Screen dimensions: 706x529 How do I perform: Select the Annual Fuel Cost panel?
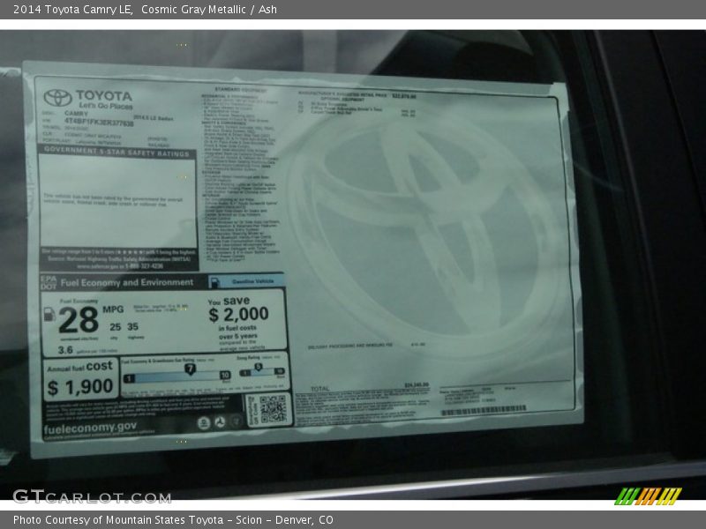tap(77, 376)
